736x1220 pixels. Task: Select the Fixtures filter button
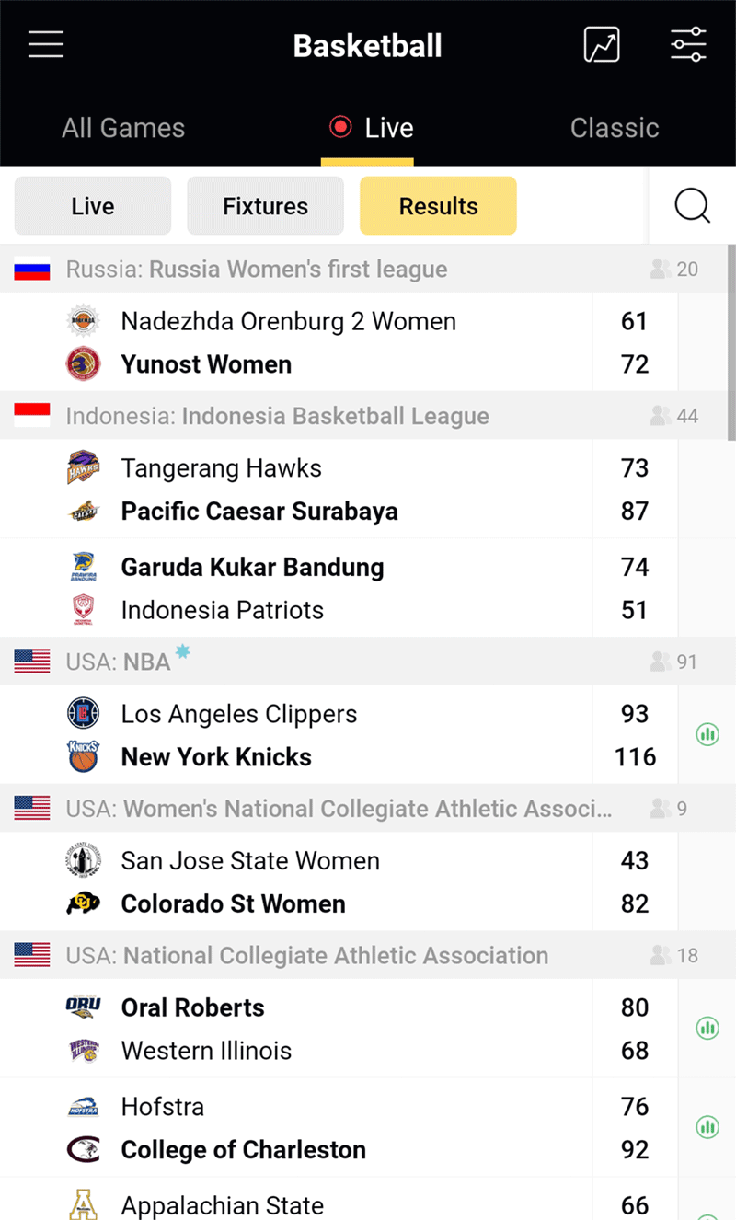tap(265, 206)
